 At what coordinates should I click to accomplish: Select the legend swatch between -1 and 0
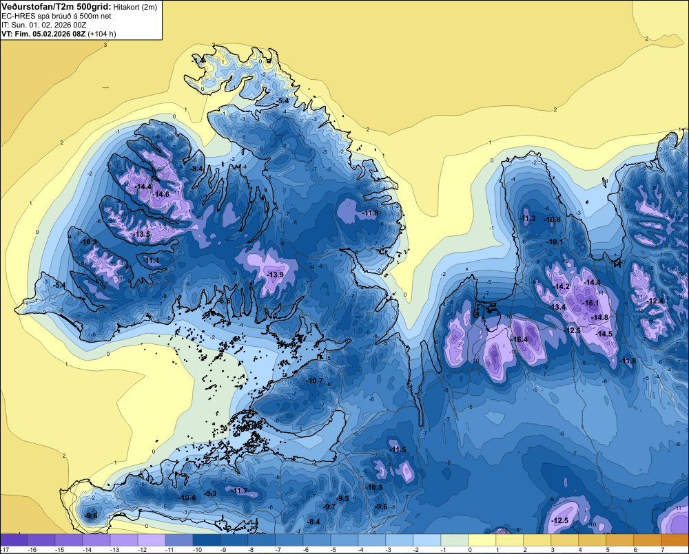tap(454, 540)
